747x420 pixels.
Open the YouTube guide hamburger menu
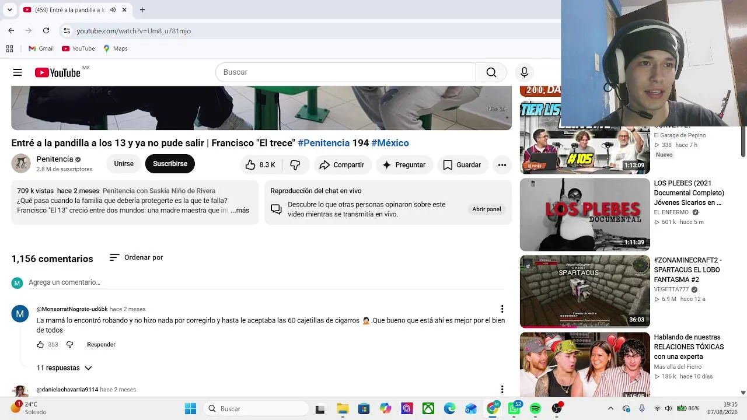tap(18, 72)
